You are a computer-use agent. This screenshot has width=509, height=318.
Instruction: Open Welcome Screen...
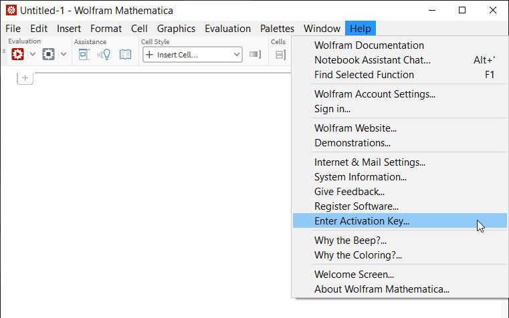point(400,275)
